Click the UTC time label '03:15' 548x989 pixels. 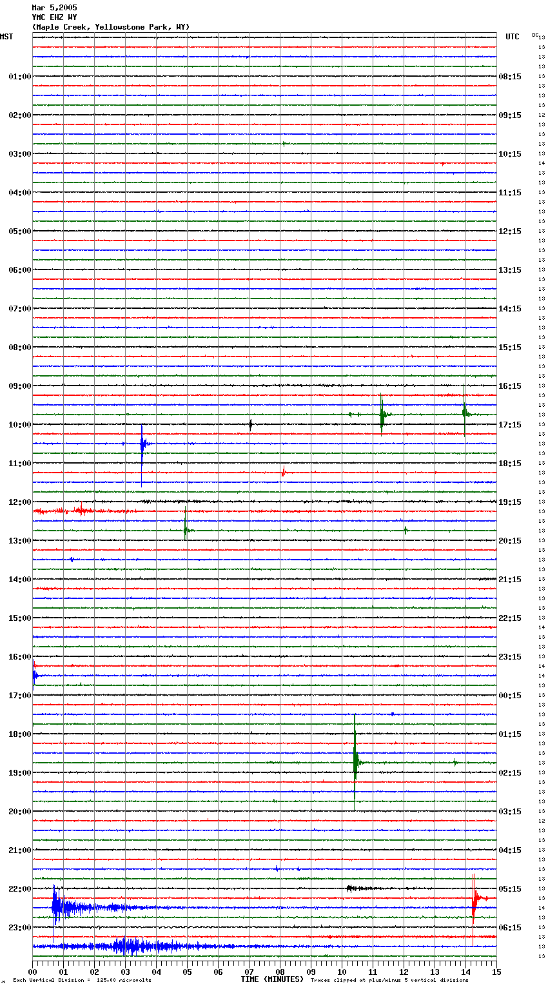click(510, 812)
